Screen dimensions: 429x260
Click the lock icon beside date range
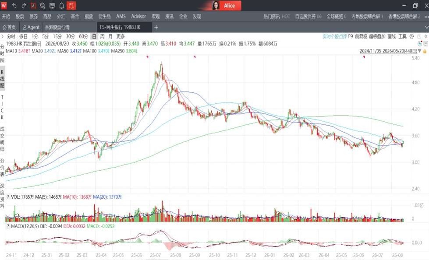coord(425,51)
